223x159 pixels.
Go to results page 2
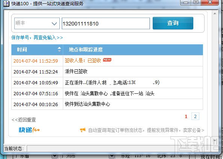[x=195, y=116]
